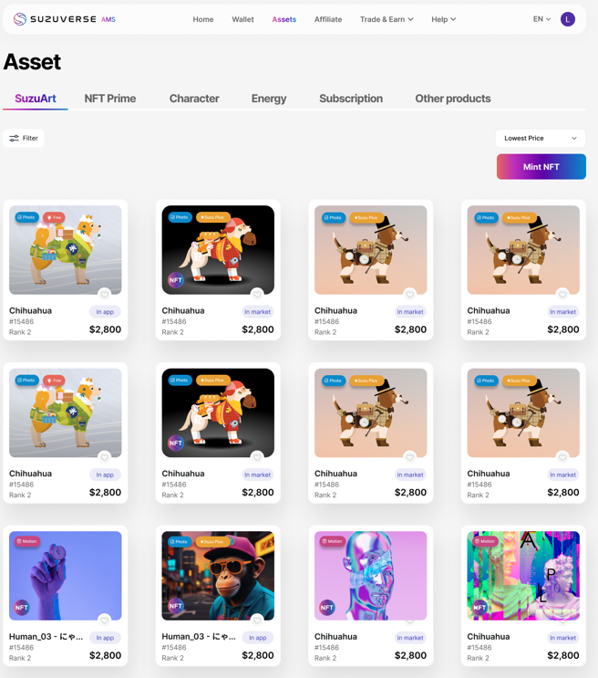This screenshot has height=678, width=598.
Task: Click NFT badge on chrome face card
Action: (x=327, y=608)
